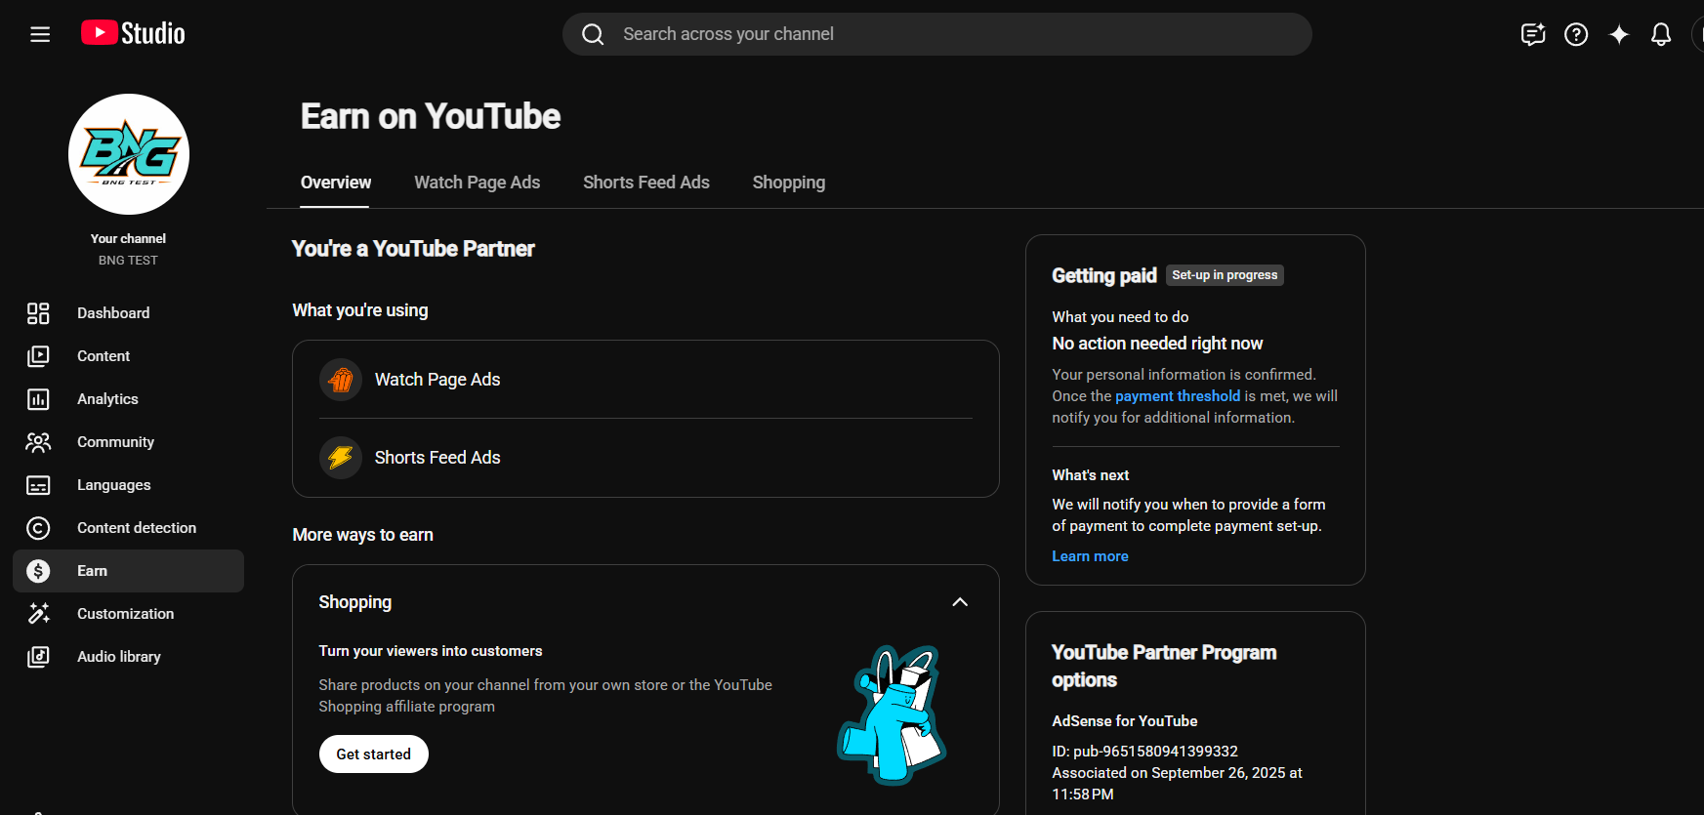Click the 'More ways to earn' heading
Screen dimensions: 1704x815
(x=363, y=535)
